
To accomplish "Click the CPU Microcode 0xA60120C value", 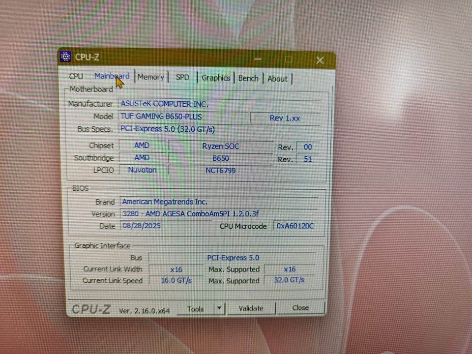I will (295, 226).
